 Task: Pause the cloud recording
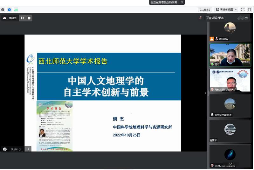coord(22,18)
